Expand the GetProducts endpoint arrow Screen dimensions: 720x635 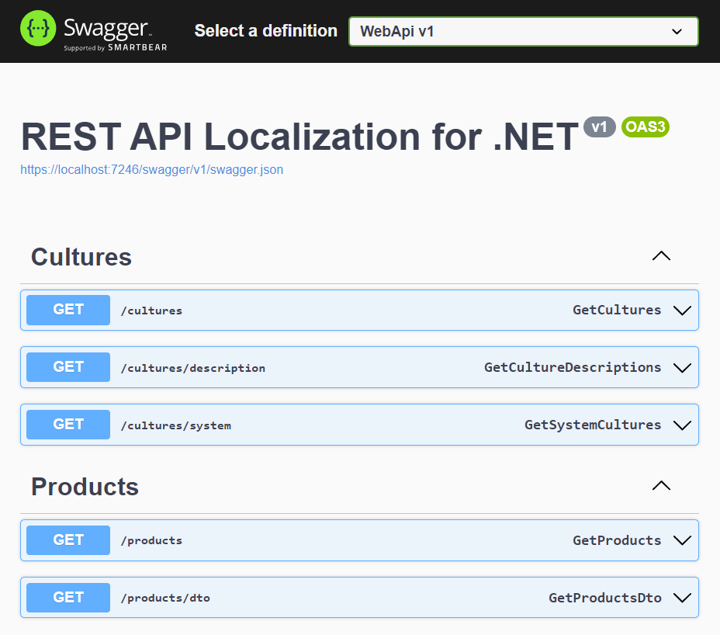pos(682,540)
